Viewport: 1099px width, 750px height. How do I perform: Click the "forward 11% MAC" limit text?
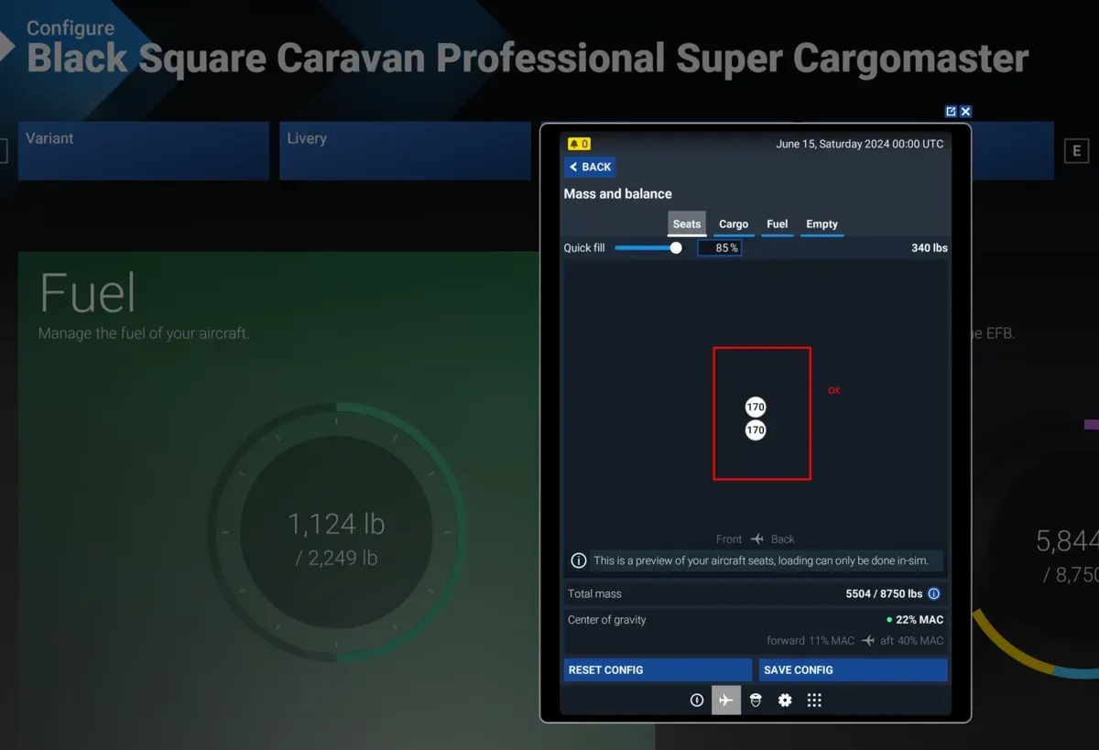click(x=811, y=641)
